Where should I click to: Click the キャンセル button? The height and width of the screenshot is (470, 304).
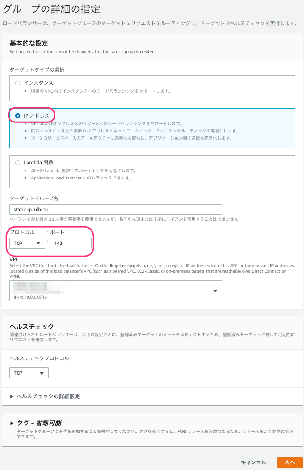pos(253,462)
